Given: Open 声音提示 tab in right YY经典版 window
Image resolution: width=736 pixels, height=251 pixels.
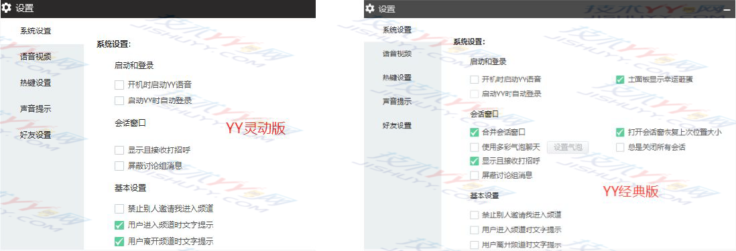Looking at the screenshot, I should point(397,101).
